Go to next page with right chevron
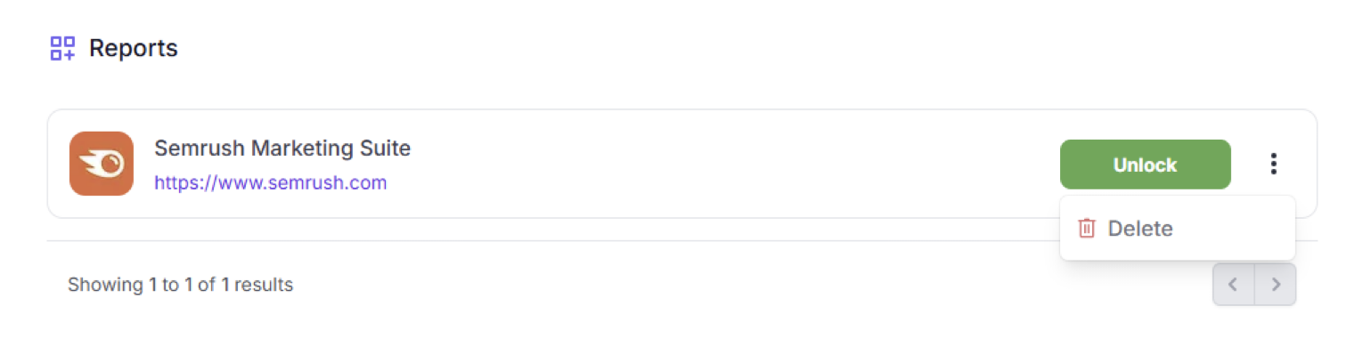The image size is (1354, 338). (x=1276, y=285)
